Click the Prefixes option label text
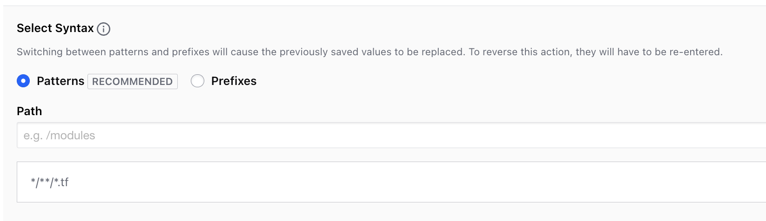Image resolution: width=766 pixels, height=221 pixels. tap(234, 81)
